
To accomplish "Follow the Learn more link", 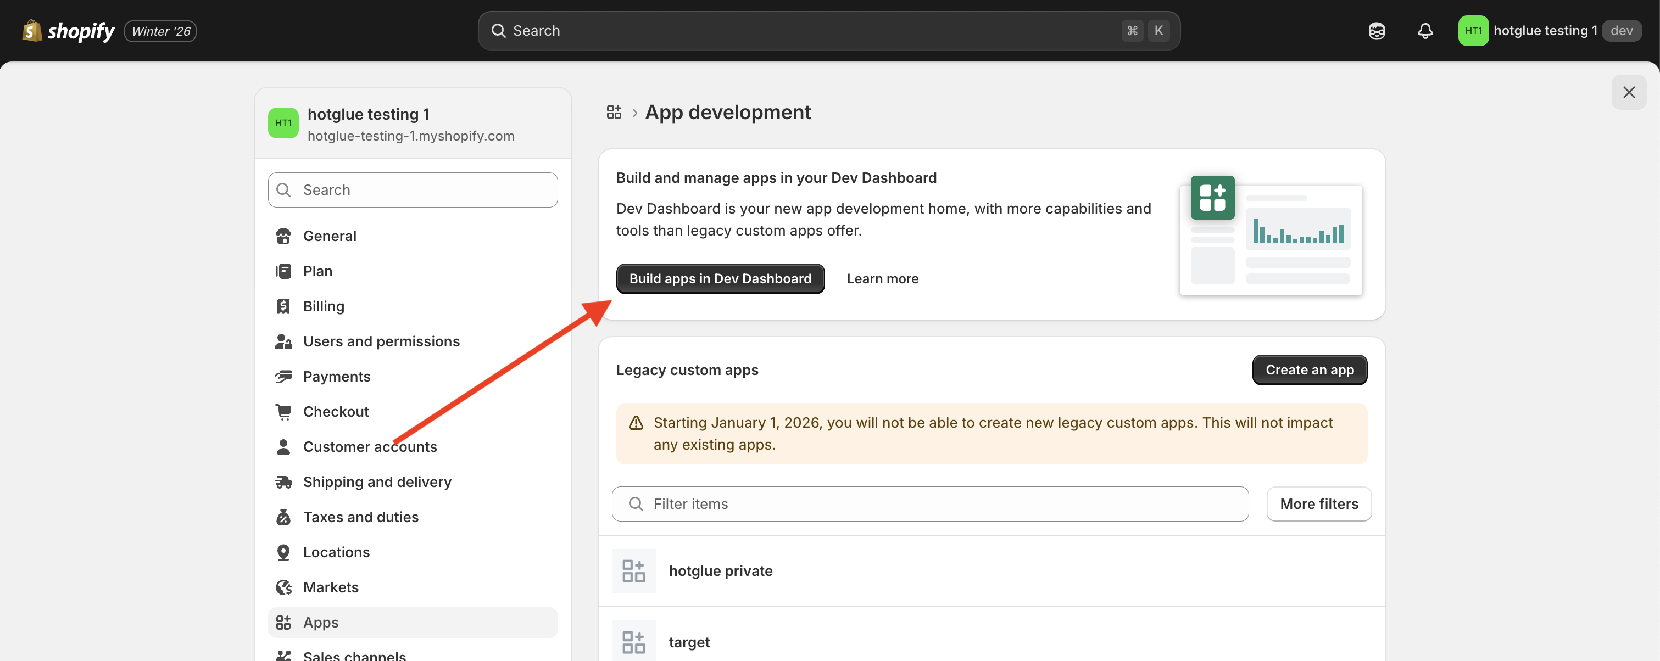I will click(882, 279).
